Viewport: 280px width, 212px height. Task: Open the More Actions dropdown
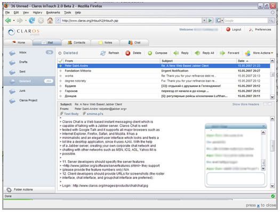click(259, 53)
